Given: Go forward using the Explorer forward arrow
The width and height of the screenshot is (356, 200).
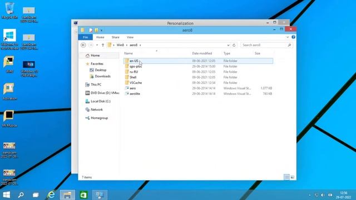Looking at the screenshot, I should click(x=91, y=45).
